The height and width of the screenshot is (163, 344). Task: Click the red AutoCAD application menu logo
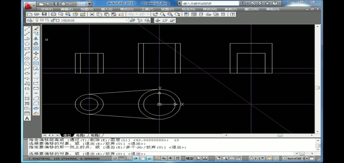pos(27,5)
